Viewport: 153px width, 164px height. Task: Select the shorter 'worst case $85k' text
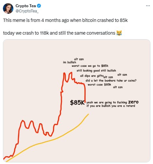tap(99, 85)
